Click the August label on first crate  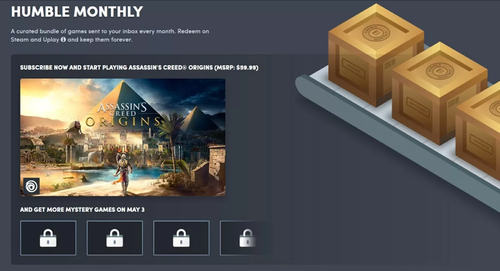tap(353, 68)
